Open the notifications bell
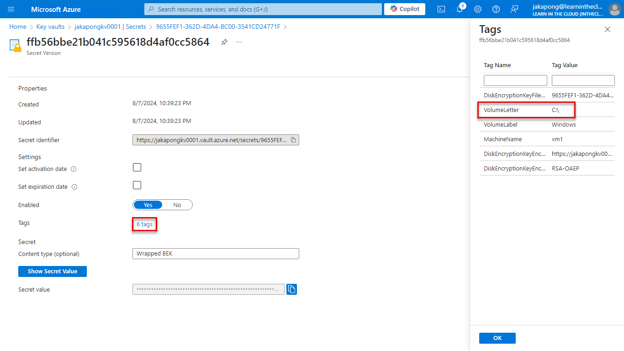The height and width of the screenshot is (351, 624). pyautogui.click(x=460, y=9)
